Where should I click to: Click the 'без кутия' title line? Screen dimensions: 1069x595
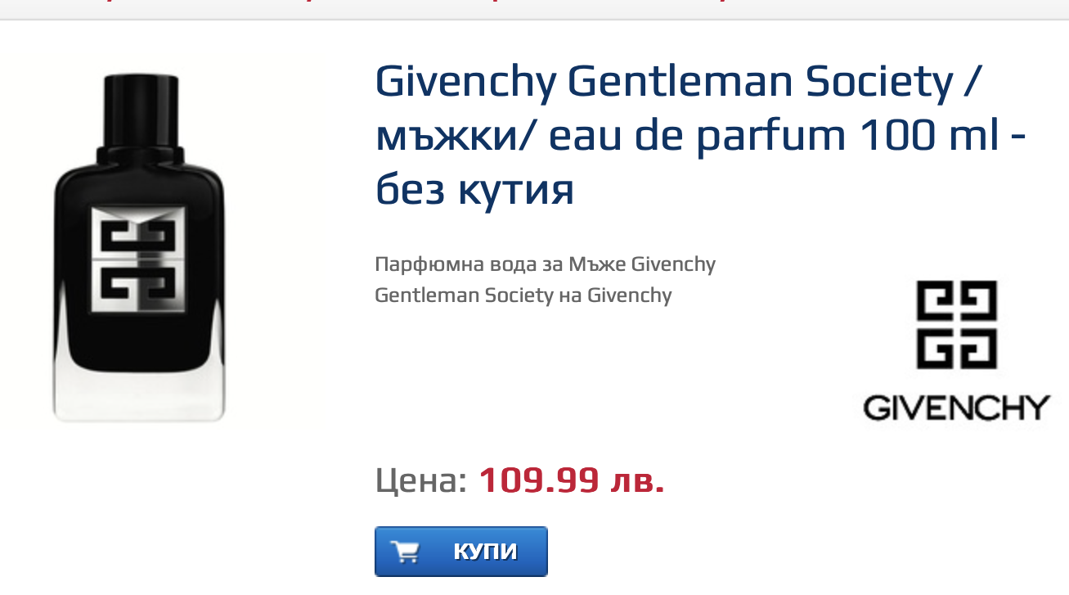coord(474,190)
